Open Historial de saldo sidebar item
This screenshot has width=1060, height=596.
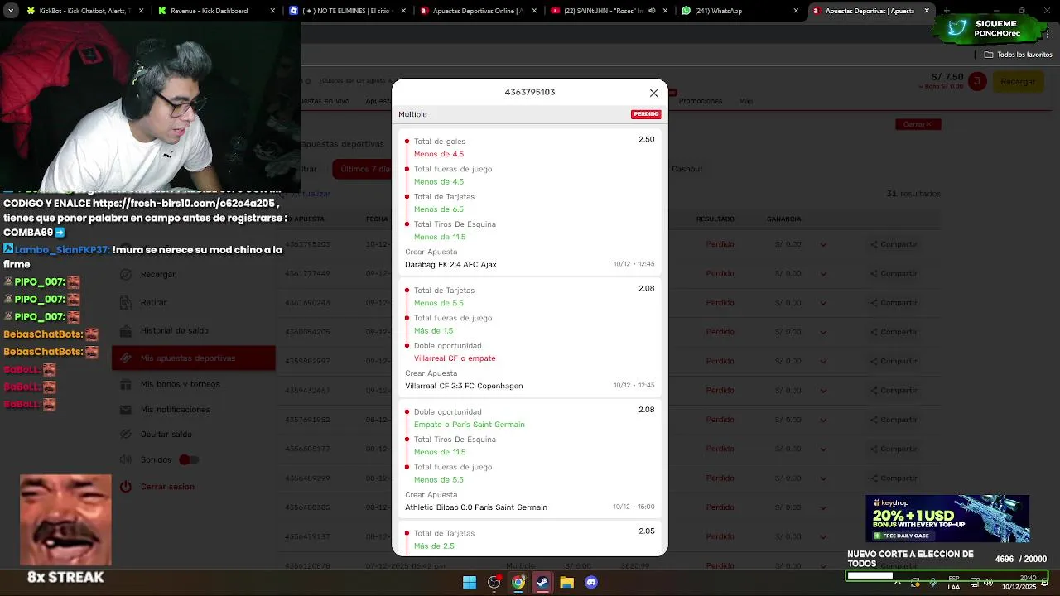174,330
